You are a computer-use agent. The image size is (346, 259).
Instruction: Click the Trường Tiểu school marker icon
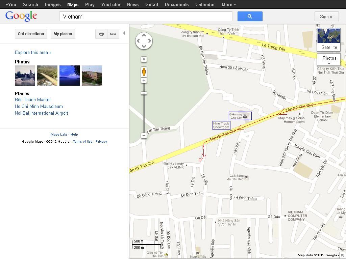[197, 253]
